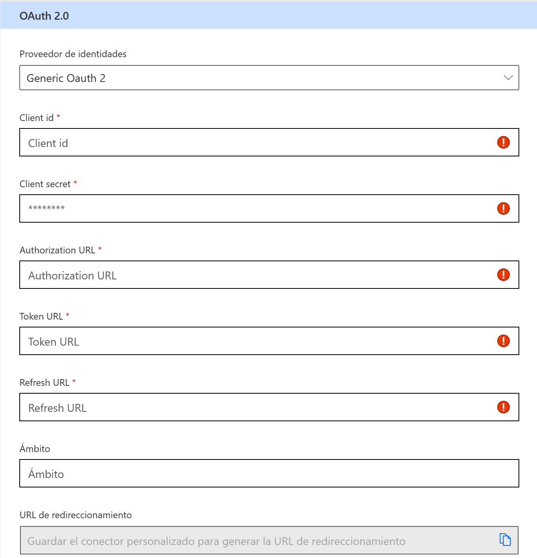
Task: Focus the Authorization URL input
Action: (236, 275)
